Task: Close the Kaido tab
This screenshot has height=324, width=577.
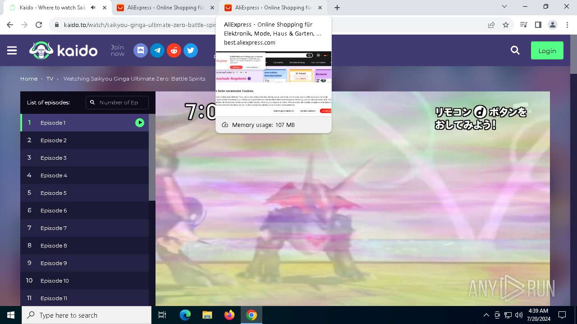Action: click(x=105, y=8)
